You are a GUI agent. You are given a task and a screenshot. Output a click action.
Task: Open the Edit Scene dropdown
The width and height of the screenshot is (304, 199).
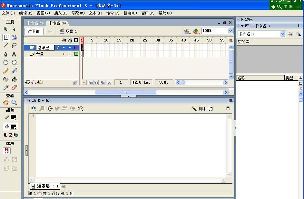(x=187, y=31)
